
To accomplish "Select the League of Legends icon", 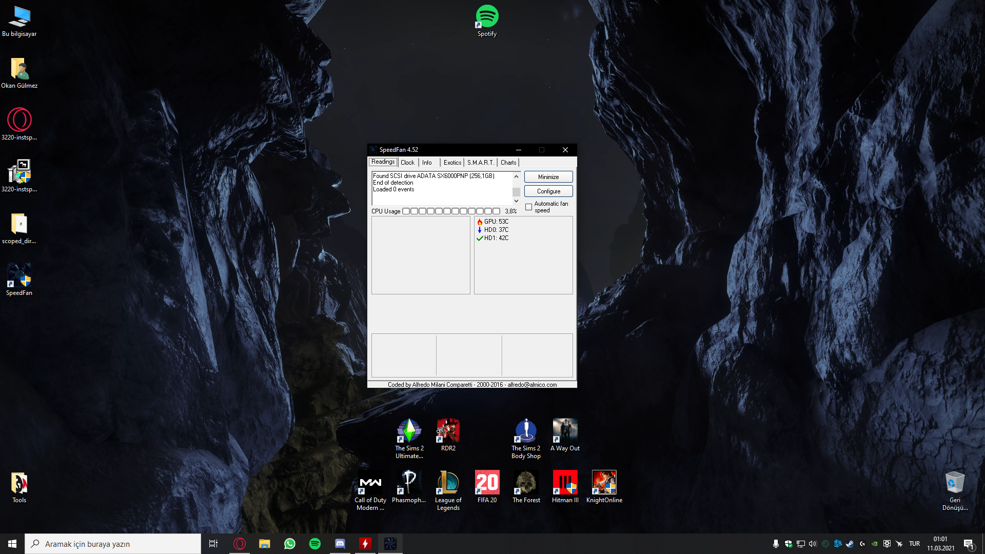I will coord(448,491).
